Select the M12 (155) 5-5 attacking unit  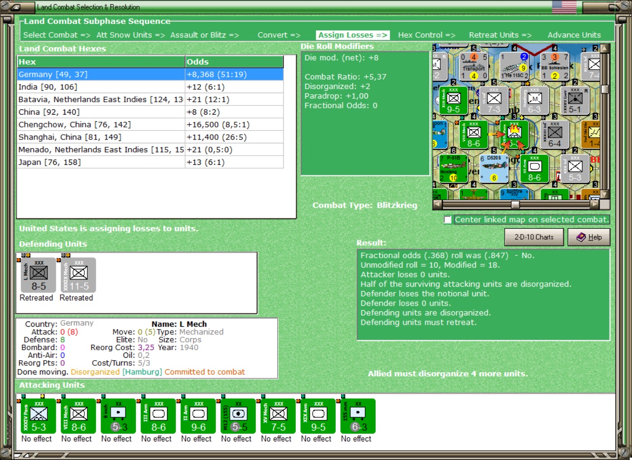click(x=238, y=416)
